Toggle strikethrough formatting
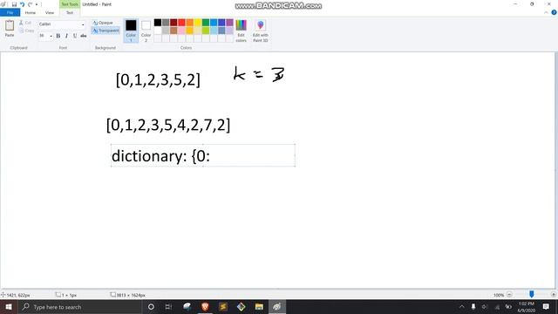 point(84,36)
